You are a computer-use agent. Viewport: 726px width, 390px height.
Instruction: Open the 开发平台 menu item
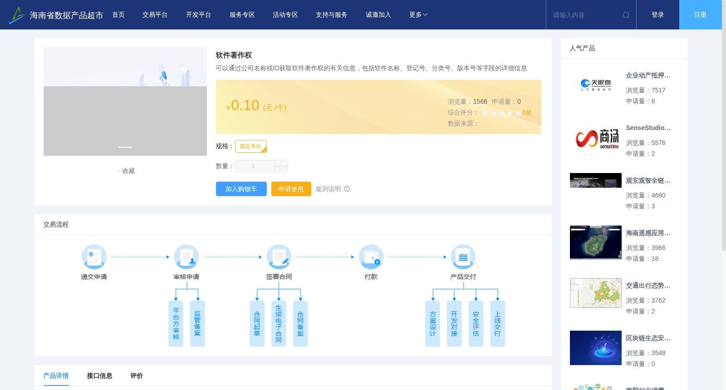click(199, 15)
